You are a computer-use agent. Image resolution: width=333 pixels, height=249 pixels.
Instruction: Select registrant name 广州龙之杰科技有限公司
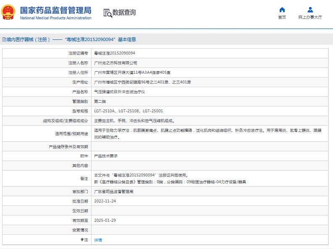[115, 63]
